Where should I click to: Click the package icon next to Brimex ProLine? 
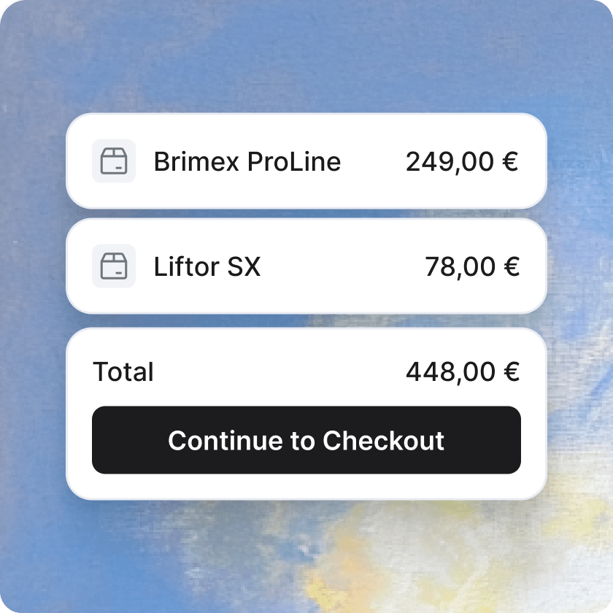coord(114,161)
